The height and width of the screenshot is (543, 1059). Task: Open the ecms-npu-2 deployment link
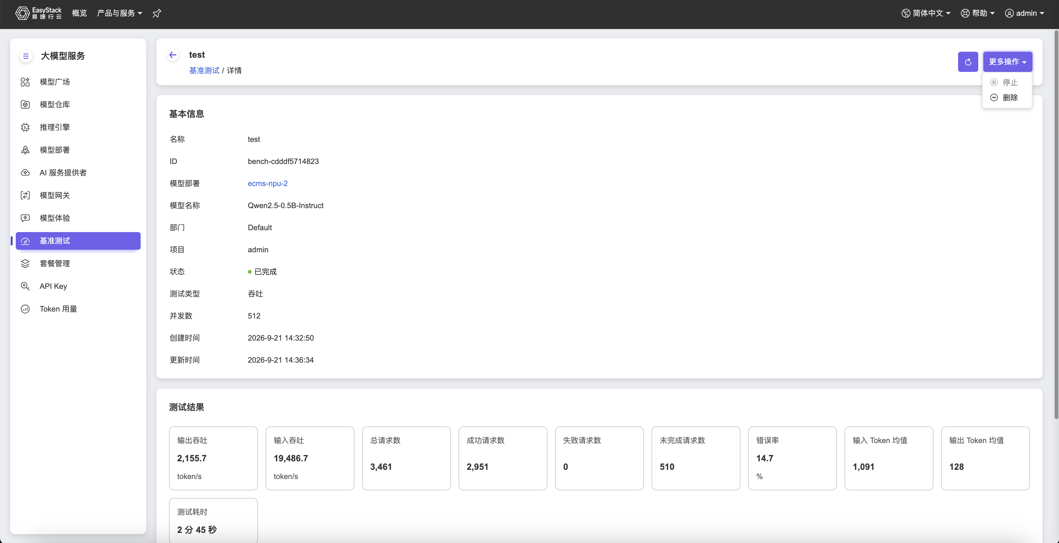[268, 183]
